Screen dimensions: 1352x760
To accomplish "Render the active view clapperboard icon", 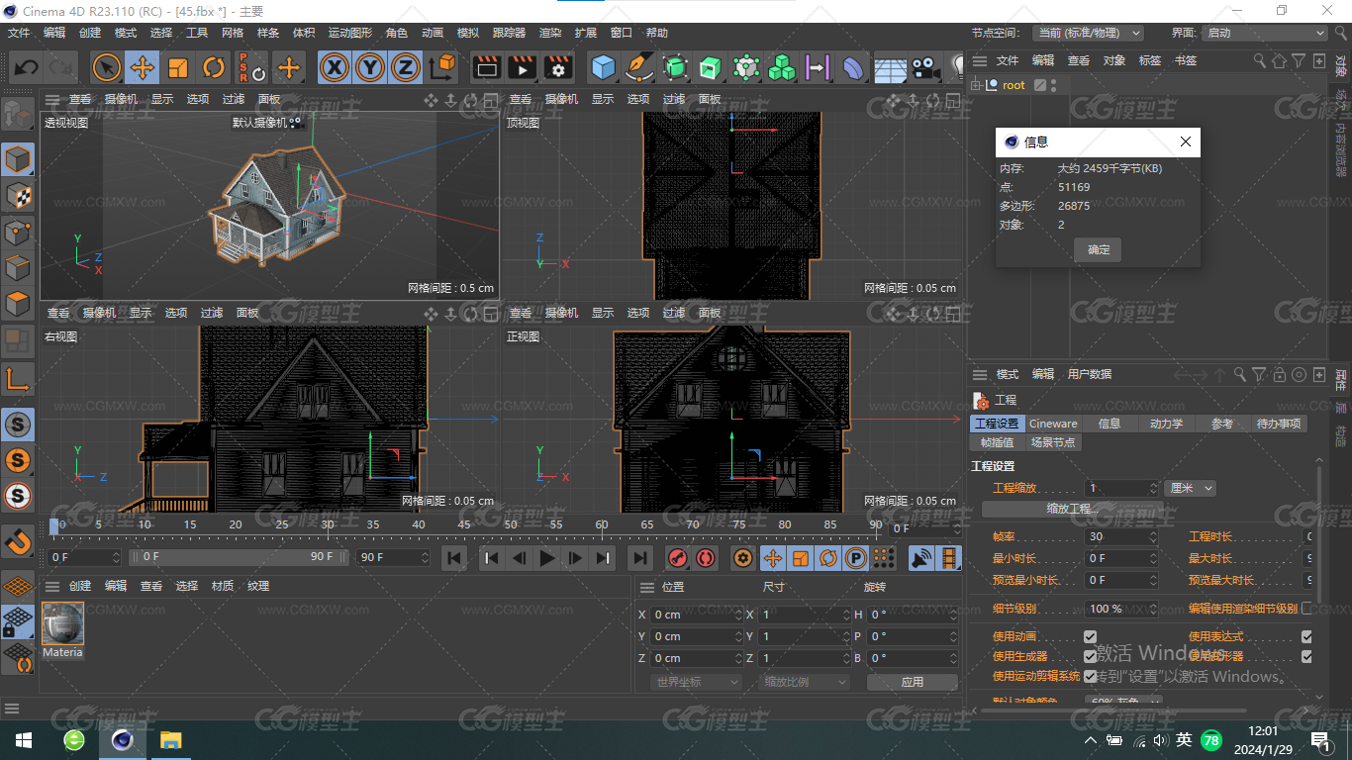I will tap(486, 67).
